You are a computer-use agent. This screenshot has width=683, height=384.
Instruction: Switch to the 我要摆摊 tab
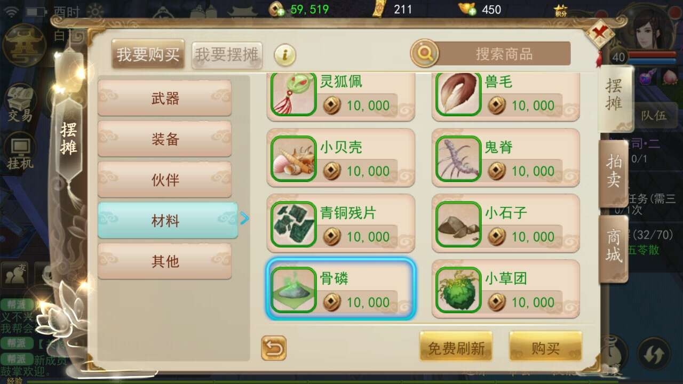227,54
